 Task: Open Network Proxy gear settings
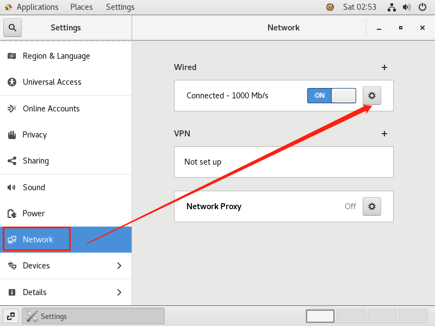tap(372, 206)
